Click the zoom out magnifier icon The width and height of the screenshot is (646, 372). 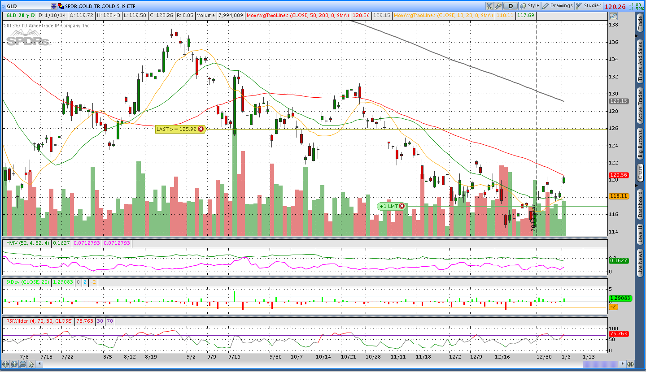22,364
